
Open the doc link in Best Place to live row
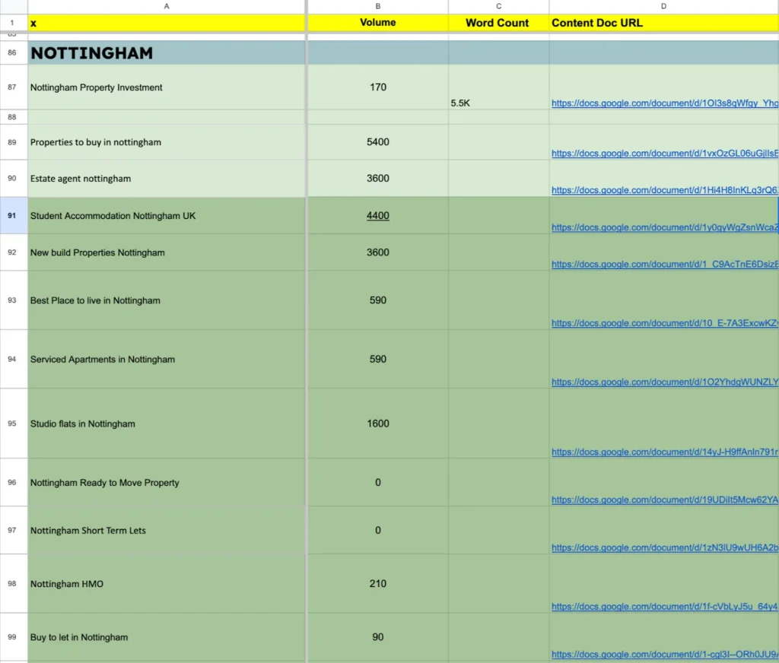tap(665, 323)
